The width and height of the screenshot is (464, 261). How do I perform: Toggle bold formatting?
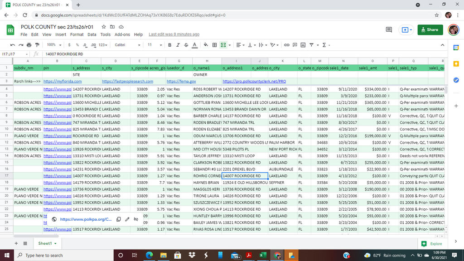click(x=169, y=45)
